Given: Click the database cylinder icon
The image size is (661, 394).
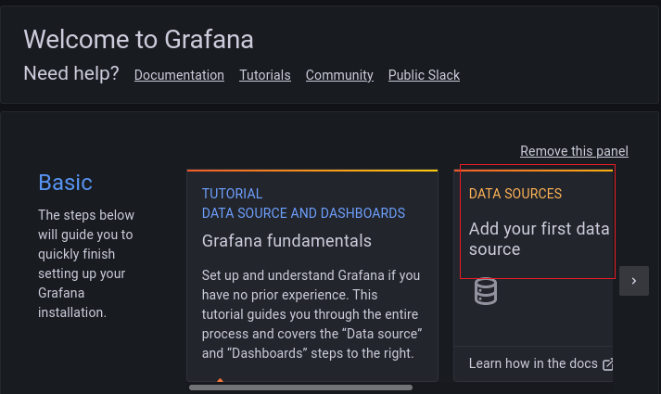Looking at the screenshot, I should (486, 291).
